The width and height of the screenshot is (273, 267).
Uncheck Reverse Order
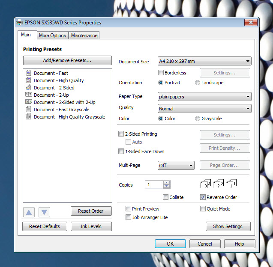(x=203, y=197)
